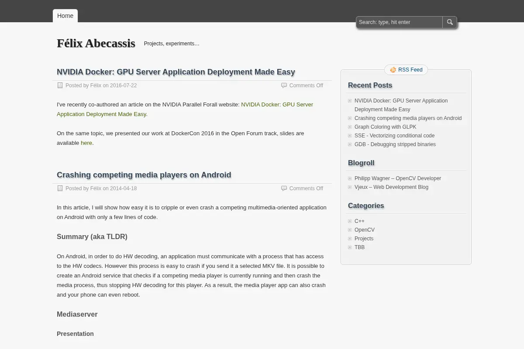Image resolution: width=524 pixels, height=349 pixels.
Task: Open recent post SSE - Vectorizing conditional code
Action: click(x=394, y=136)
